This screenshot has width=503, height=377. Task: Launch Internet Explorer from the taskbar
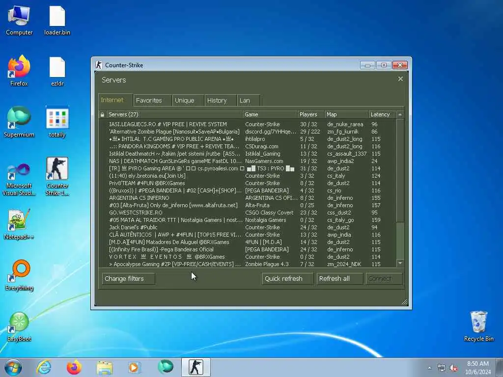point(44,367)
